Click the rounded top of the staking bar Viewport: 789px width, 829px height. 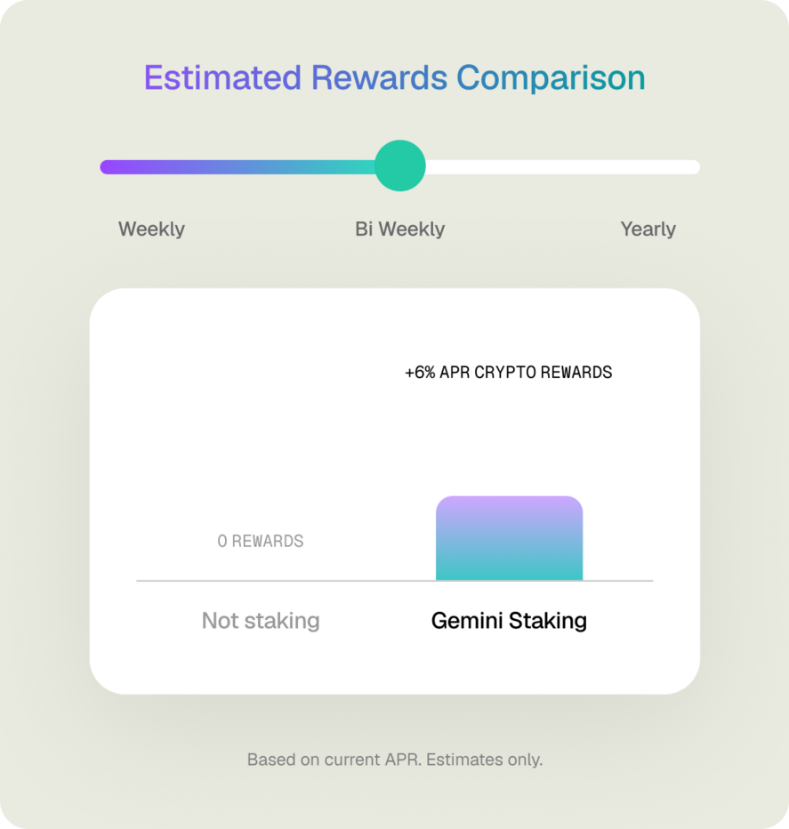pyautogui.click(x=509, y=500)
